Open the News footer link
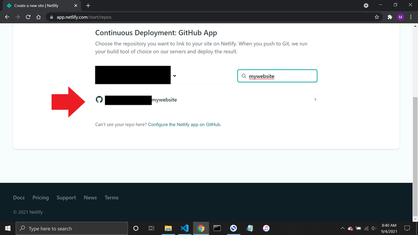Image resolution: width=418 pixels, height=235 pixels. [x=90, y=197]
